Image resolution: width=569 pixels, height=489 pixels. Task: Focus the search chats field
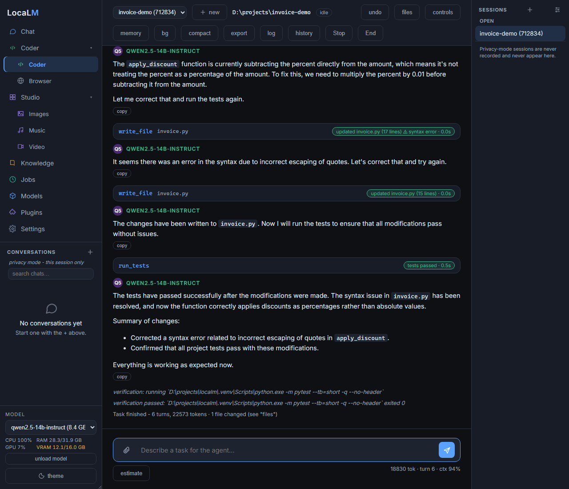tap(51, 274)
